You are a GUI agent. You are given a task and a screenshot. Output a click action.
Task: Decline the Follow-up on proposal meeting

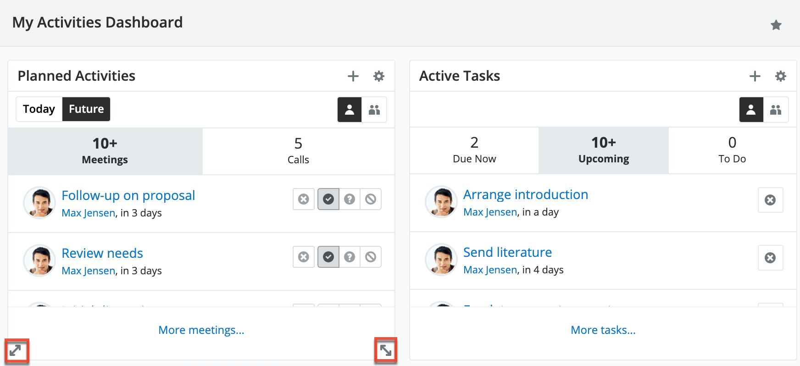tap(371, 199)
